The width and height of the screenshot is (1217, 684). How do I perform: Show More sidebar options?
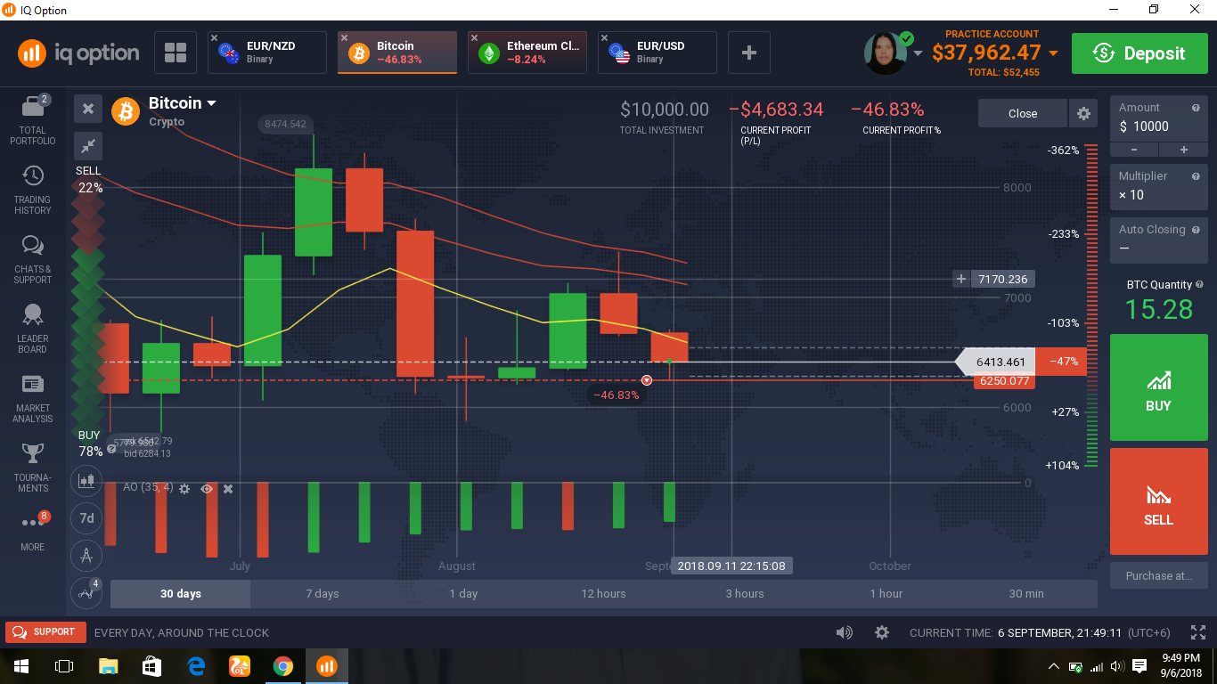tap(33, 530)
